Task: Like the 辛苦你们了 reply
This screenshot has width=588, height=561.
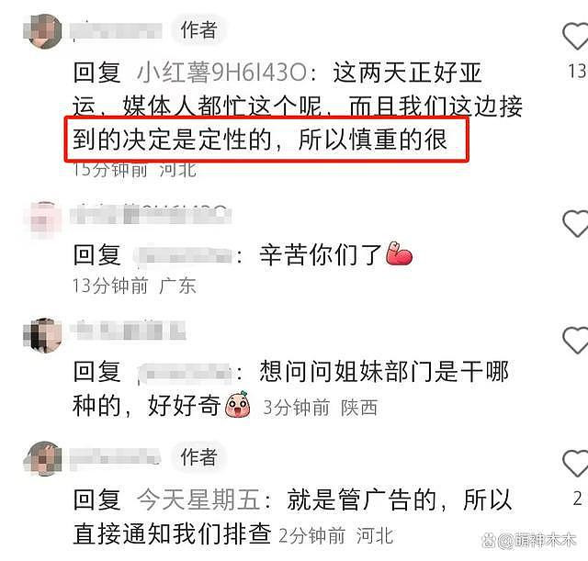Action: coord(576,224)
